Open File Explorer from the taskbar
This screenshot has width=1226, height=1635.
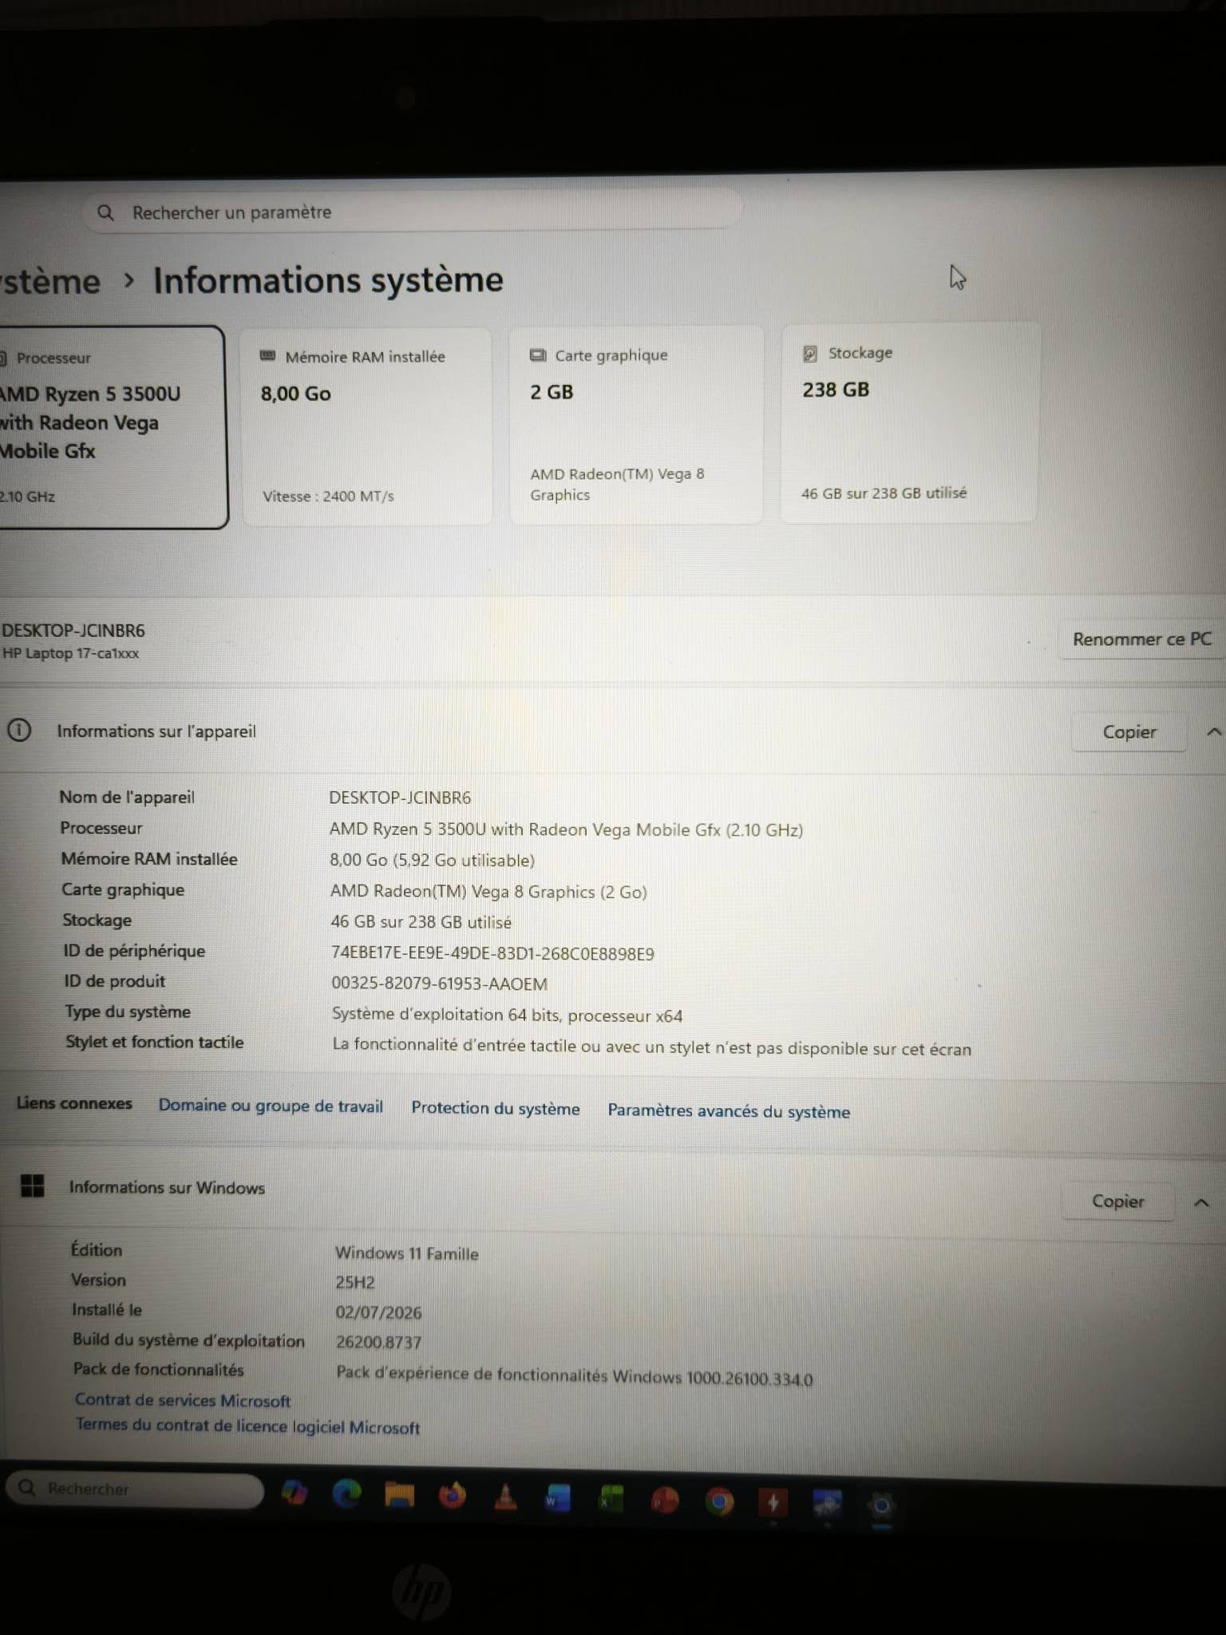pyautogui.click(x=399, y=1494)
